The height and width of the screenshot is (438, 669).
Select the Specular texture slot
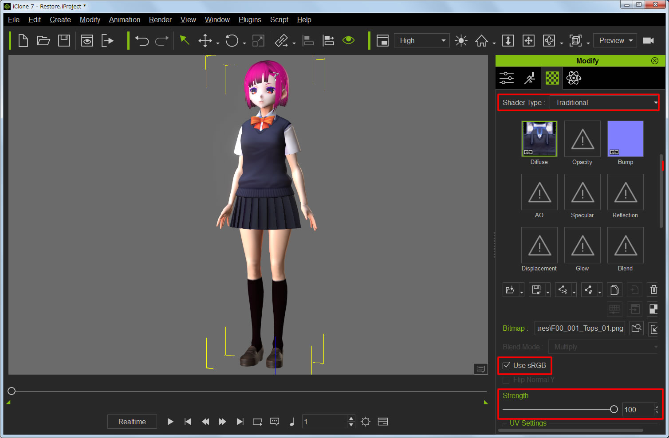coord(582,192)
